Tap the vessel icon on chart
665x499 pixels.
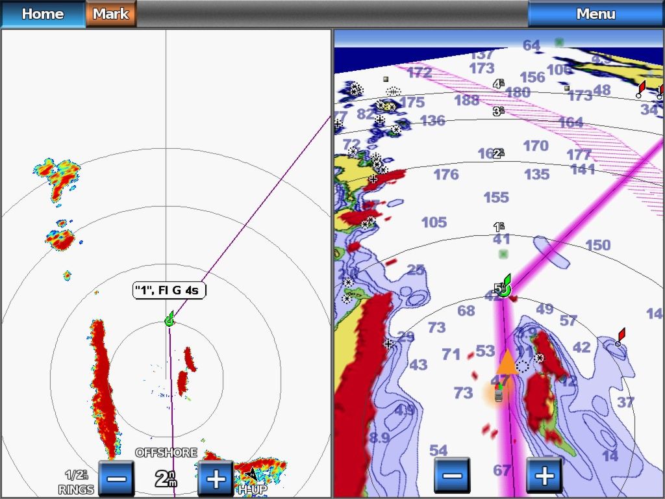(x=499, y=392)
